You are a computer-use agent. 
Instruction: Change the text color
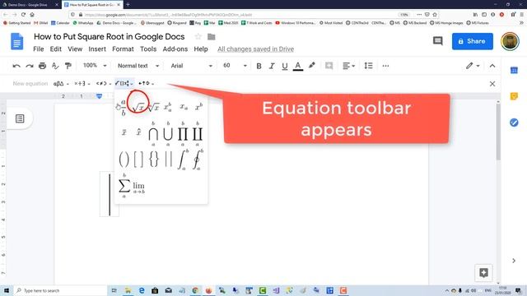[298, 66]
